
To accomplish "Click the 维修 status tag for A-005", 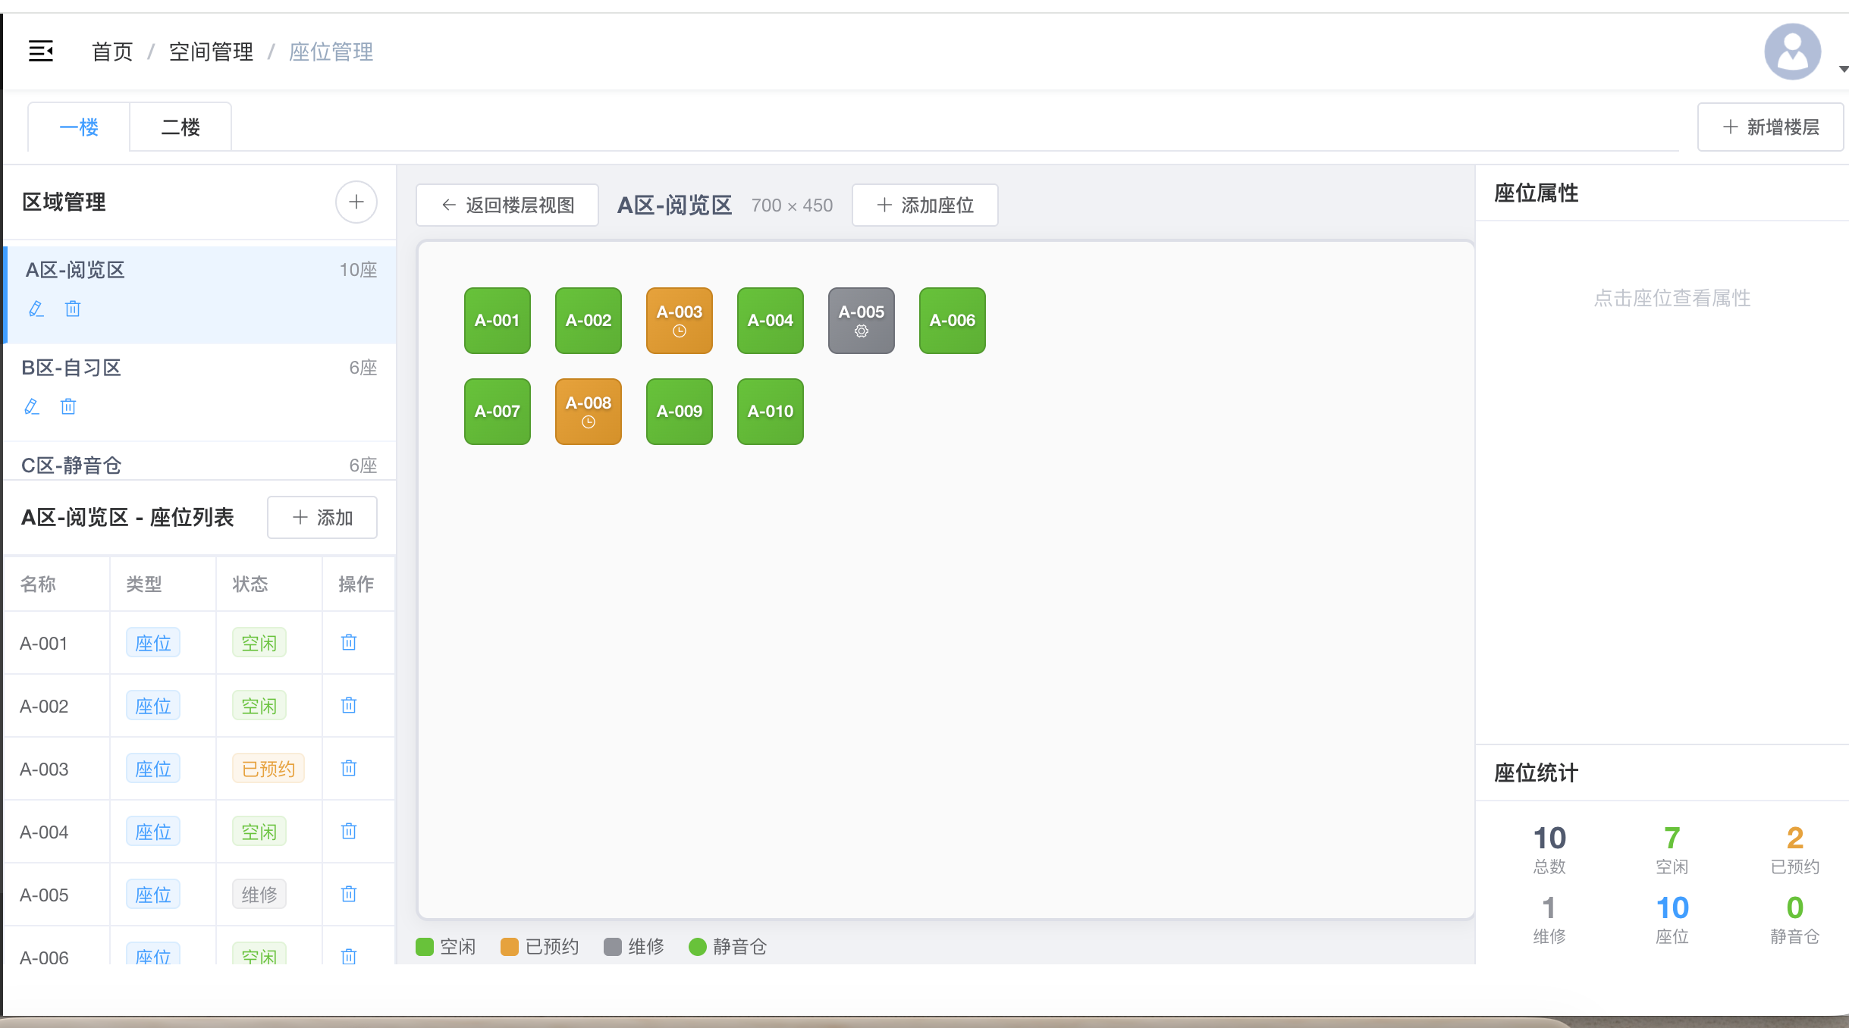I will (x=259, y=895).
